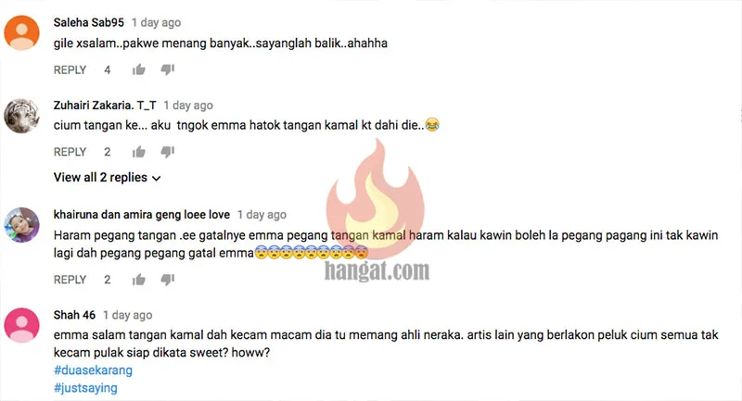
Task: Open Shah 46's pink profile avatar
Action: pyautogui.click(x=21, y=325)
